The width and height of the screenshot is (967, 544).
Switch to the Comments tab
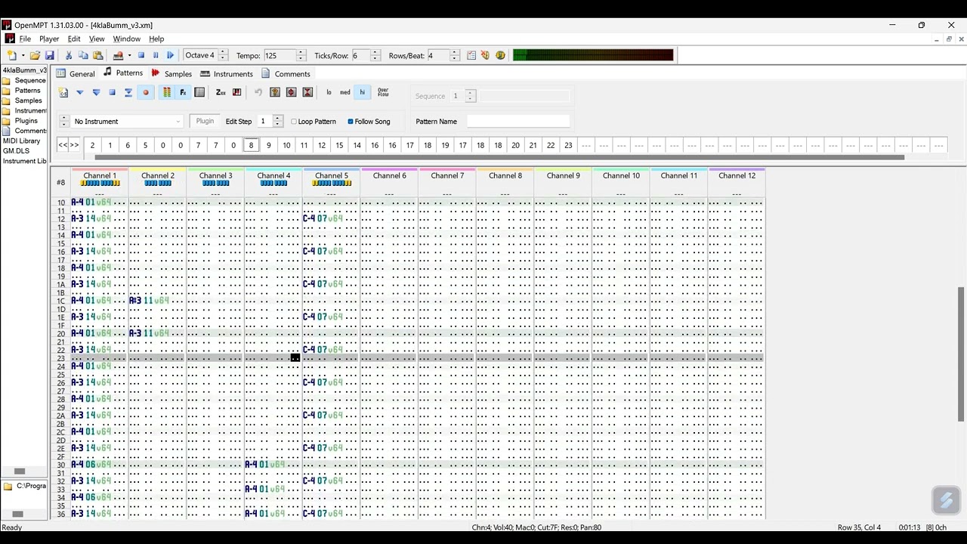[286, 74]
